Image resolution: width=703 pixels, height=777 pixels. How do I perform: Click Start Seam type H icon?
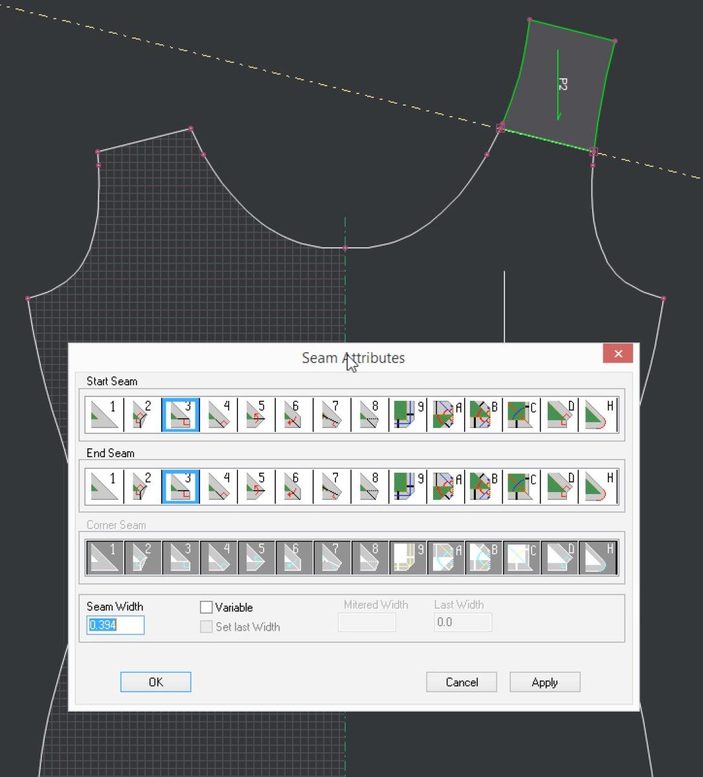pyautogui.click(x=597, y=415)
